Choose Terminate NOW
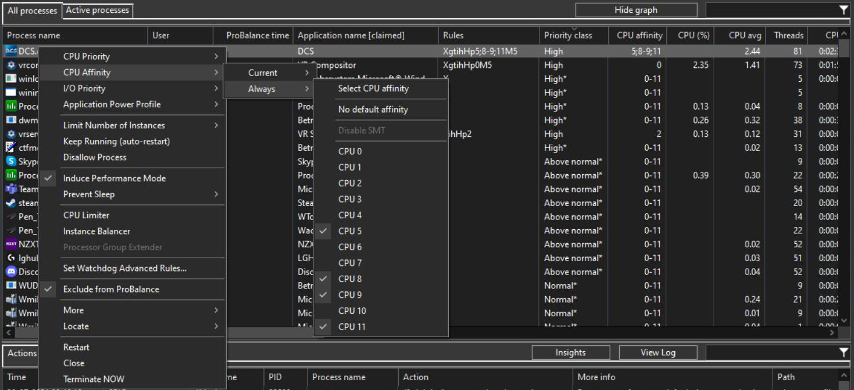This screenshot has width=854, height=390. 132,379
